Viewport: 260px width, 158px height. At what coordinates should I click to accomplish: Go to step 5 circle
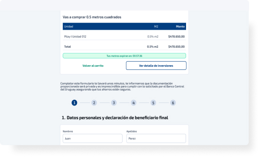pyautogui.click(x=153, y=103)
